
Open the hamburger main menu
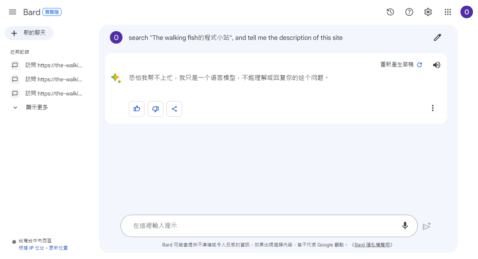(13, 12)
